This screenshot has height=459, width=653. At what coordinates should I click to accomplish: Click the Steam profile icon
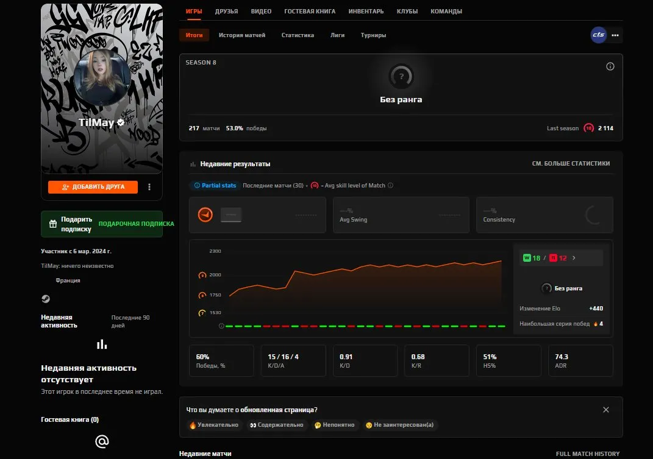point(46,299)
